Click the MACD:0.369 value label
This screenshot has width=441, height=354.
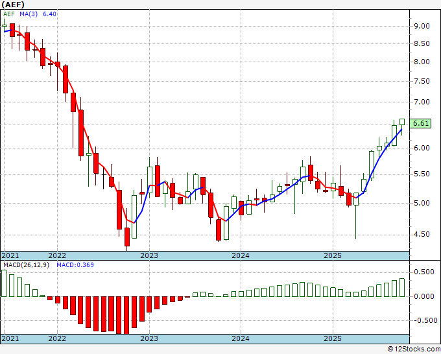[75, 265]
